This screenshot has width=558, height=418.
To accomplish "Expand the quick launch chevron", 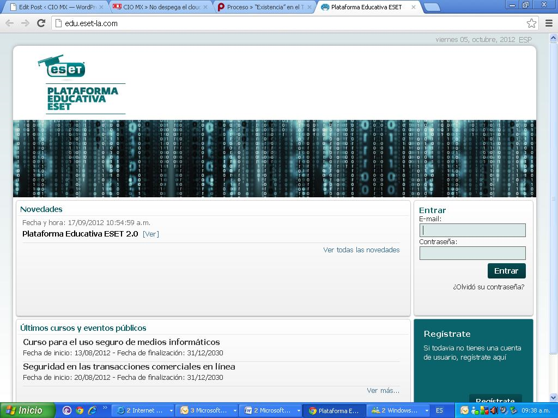I will 105,408.
